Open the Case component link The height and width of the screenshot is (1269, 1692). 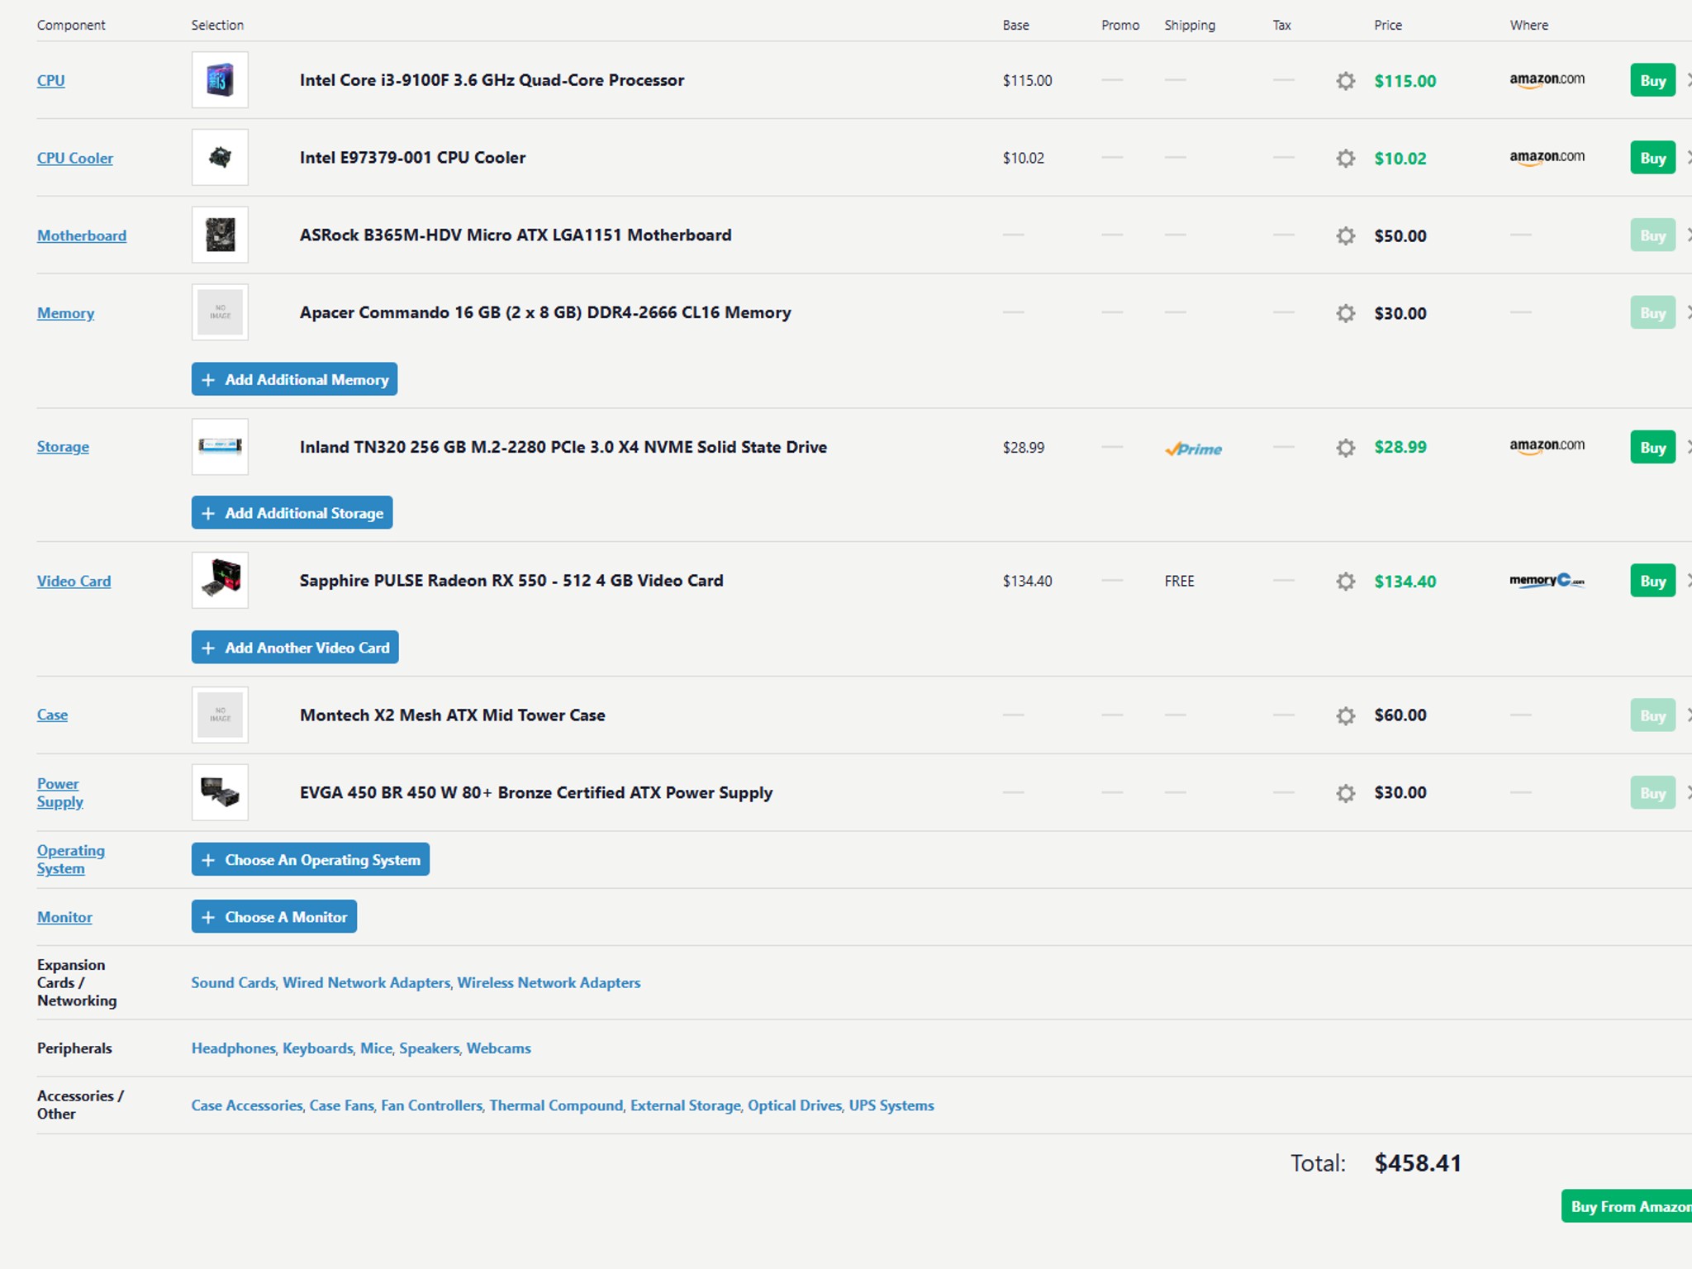tap(52, 715)
